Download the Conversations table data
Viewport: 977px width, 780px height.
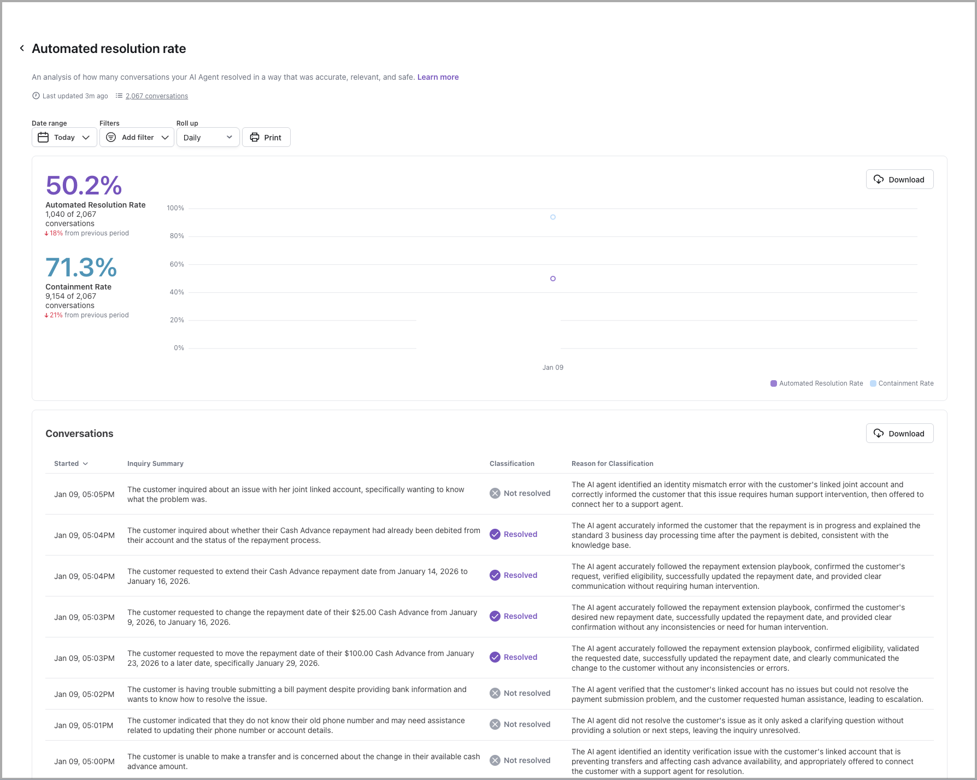tap(899, 434)
